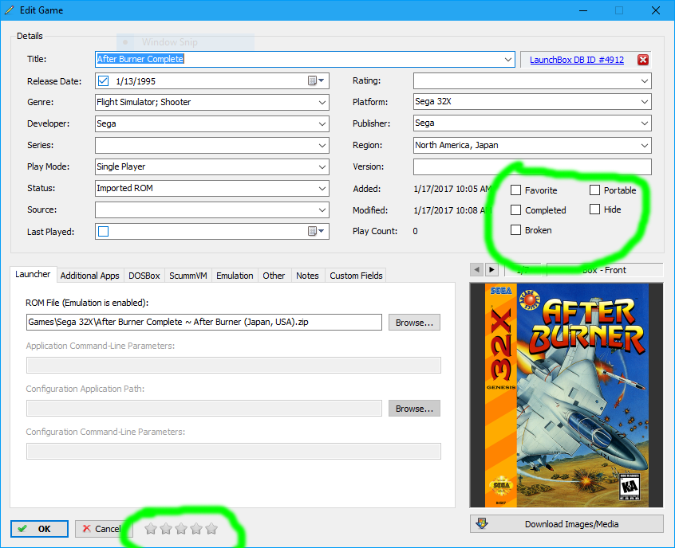
Task: Click the OK button
Action: (39, 529)
